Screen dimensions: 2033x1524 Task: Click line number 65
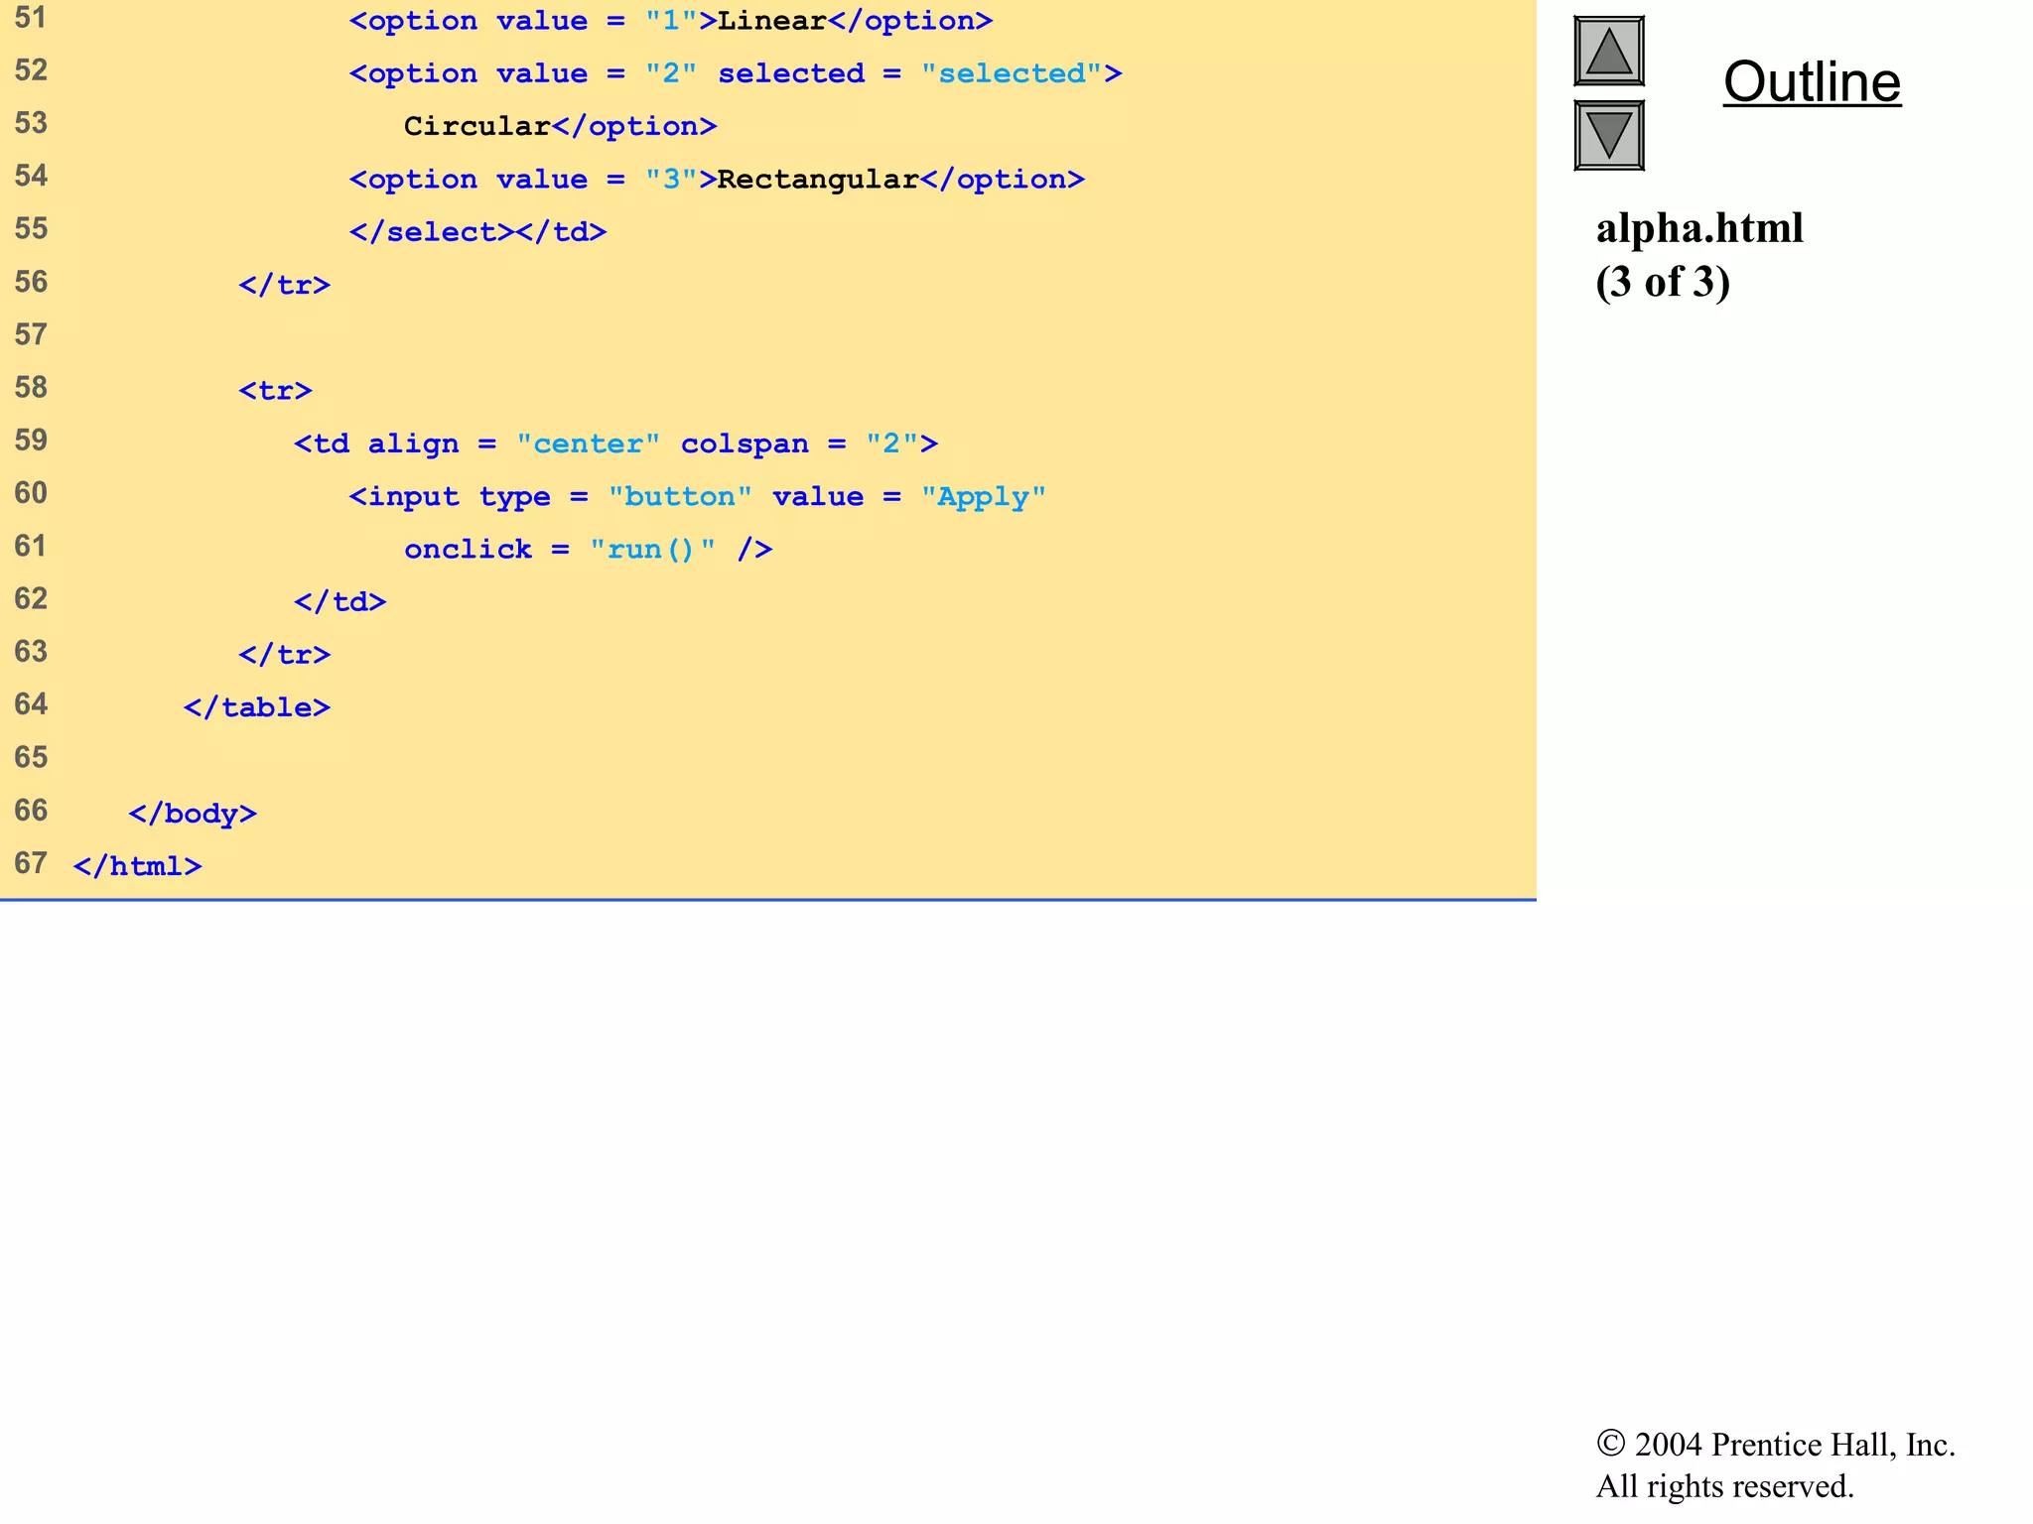(x=31, y=757)
